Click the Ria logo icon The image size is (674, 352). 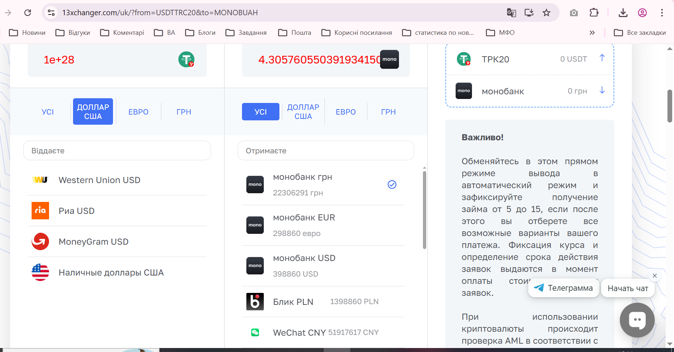pyautogui.click(x=40, y=211)
